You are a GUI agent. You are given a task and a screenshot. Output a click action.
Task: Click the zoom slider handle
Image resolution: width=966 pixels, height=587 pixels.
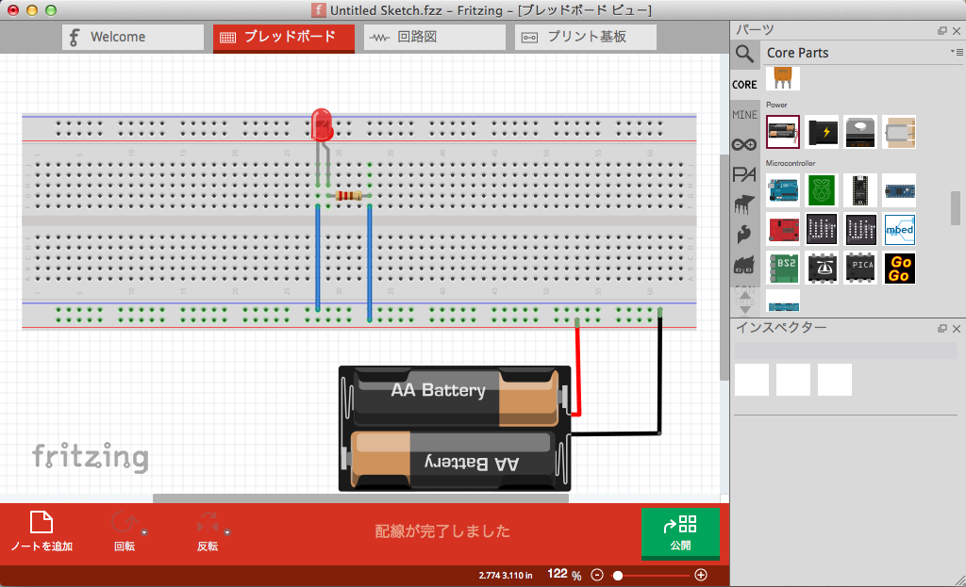click(x=618, y=575)
